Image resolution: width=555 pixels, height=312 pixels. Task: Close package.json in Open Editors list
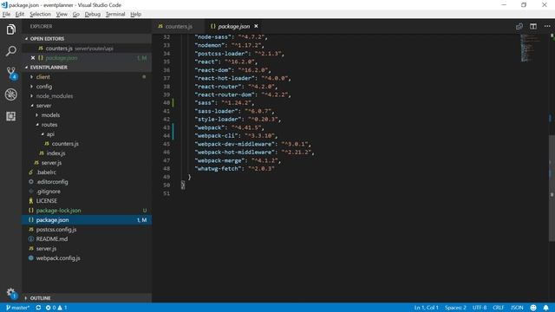click(x=33, y=58)
